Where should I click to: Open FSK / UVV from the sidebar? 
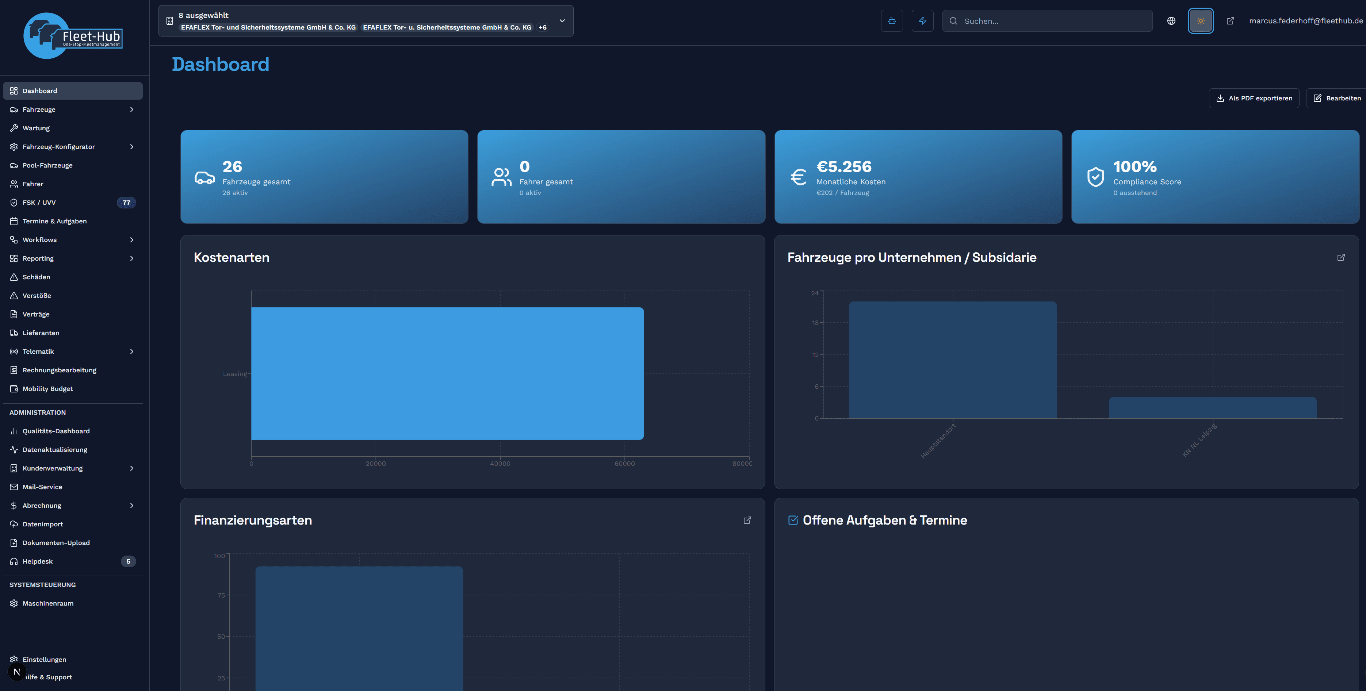coord(39,202)
